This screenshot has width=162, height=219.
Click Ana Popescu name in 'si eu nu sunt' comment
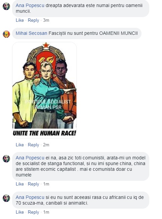click(x=30, y=197)
